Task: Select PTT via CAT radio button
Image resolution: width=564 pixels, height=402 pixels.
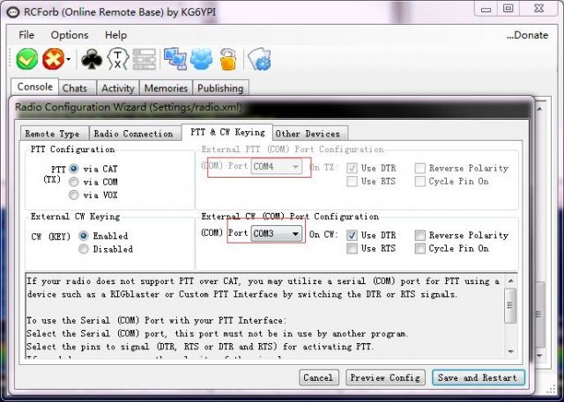Action: 74,168
